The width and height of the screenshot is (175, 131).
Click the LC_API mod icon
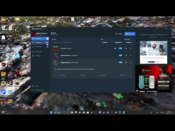pyautogui.click(x=56, y=48)
